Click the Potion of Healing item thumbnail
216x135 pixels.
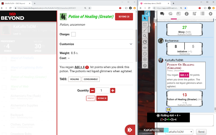(63, 17)
